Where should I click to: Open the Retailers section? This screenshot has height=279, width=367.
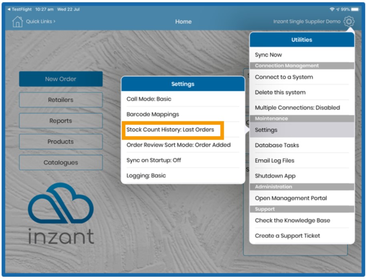pos(60,100)
